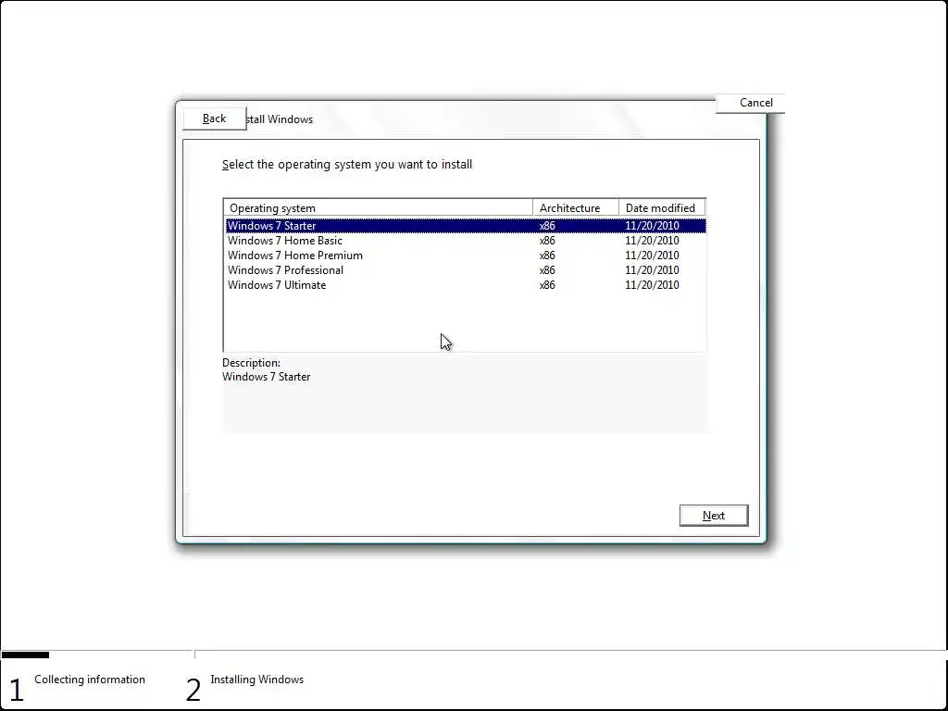Click the Next button
948x711 pixels.
714,515
